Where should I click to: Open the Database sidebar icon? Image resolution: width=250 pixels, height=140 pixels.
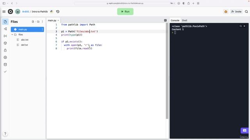point(5,65)
